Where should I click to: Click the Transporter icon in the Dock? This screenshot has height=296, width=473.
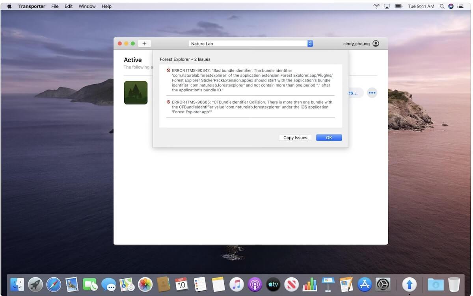coord(409,284)
